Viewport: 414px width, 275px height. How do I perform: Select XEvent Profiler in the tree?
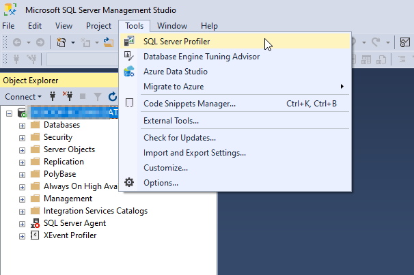70,236
